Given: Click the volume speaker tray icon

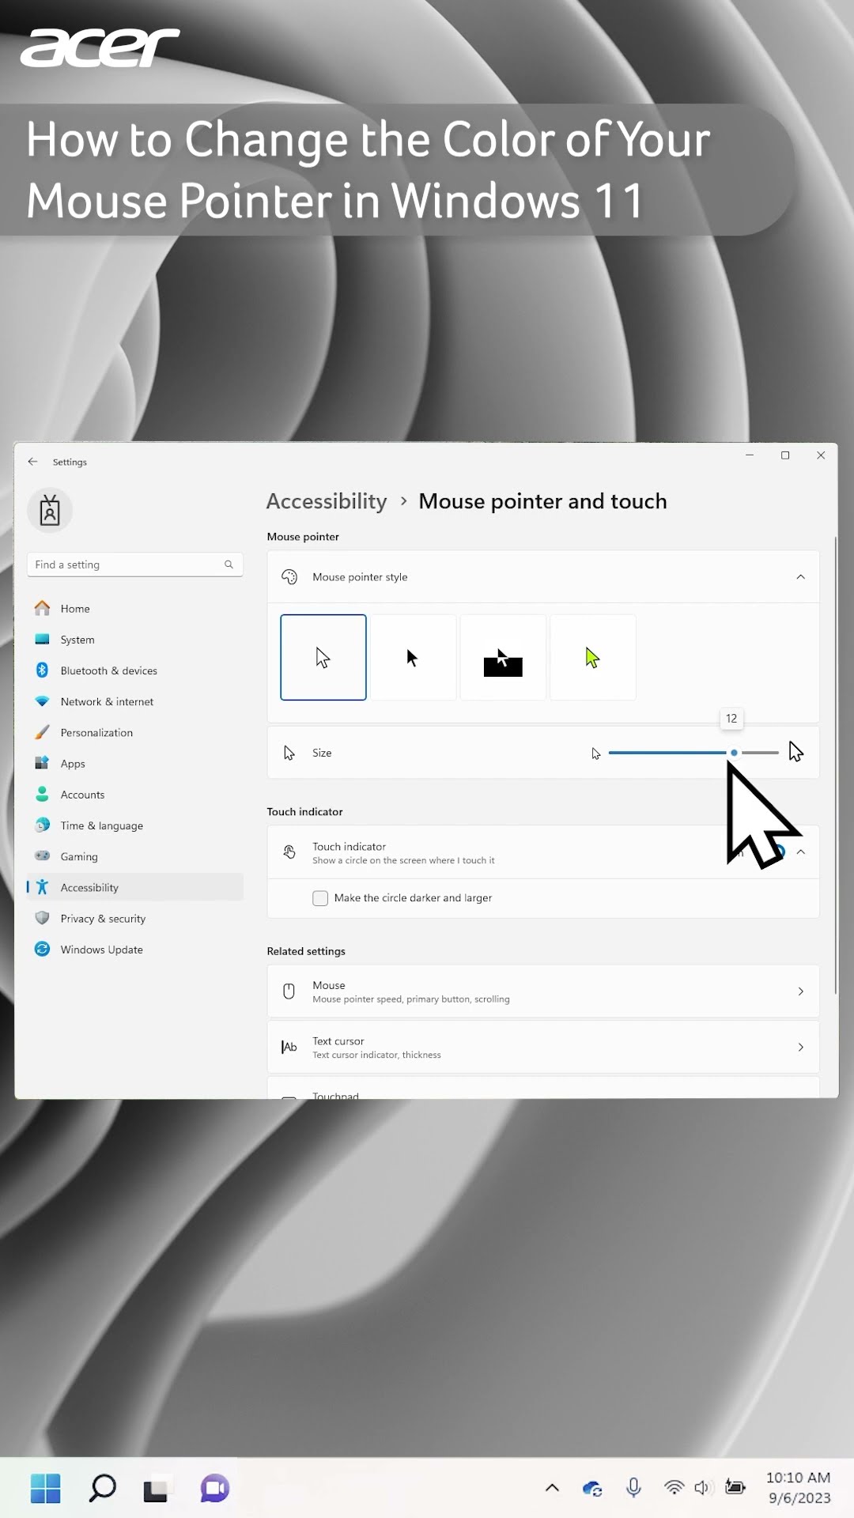Looking at the screenshot, I should (x=702, y=1488).
